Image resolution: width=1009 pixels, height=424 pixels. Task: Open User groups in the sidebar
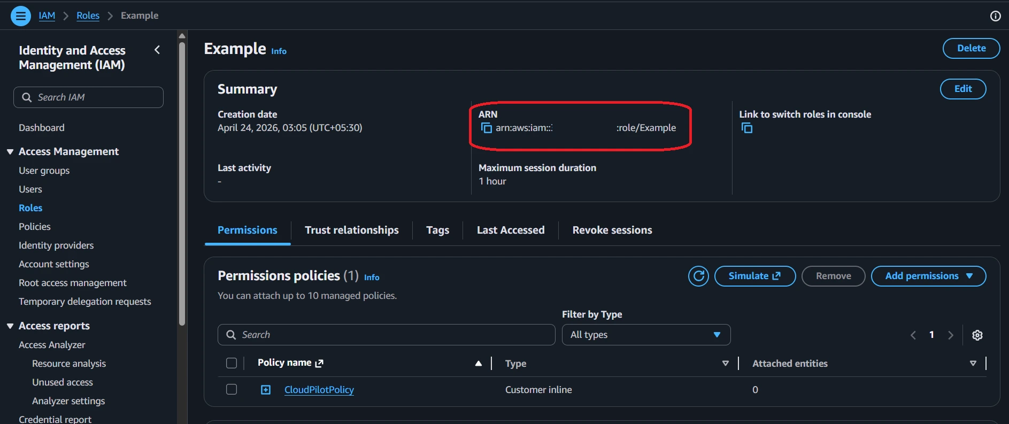coord(44,171)
